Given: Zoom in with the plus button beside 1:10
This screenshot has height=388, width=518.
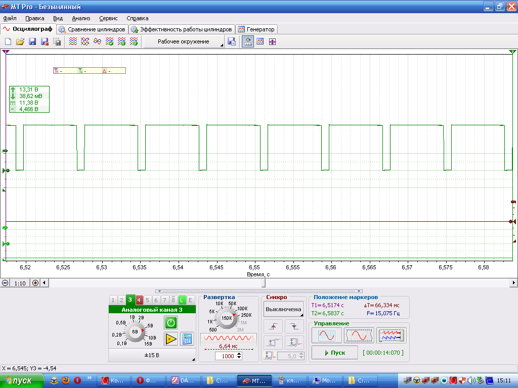Looking at the screenshot, I should (x=35, y=283).
